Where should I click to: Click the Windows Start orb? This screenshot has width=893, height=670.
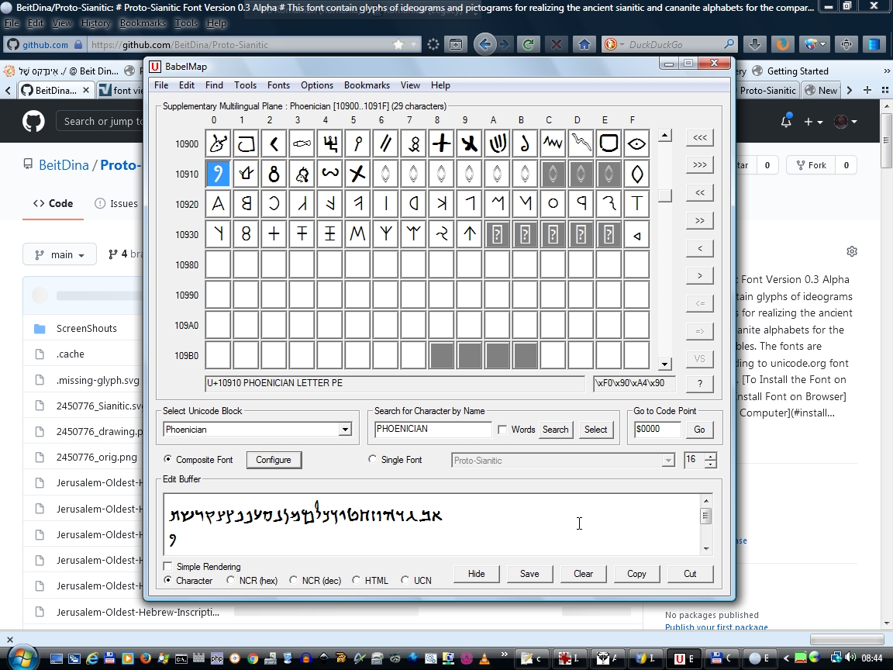(x=22, y=658)
